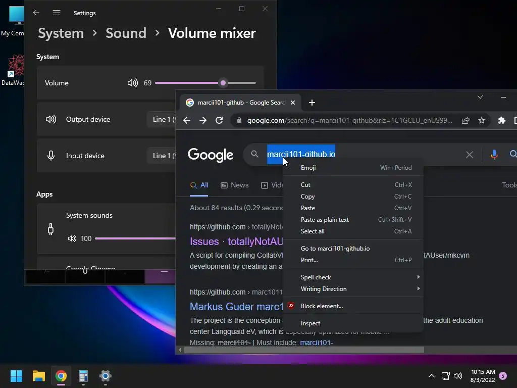
Task: Open Output device dropdown
Action: (x=162, y=119)
